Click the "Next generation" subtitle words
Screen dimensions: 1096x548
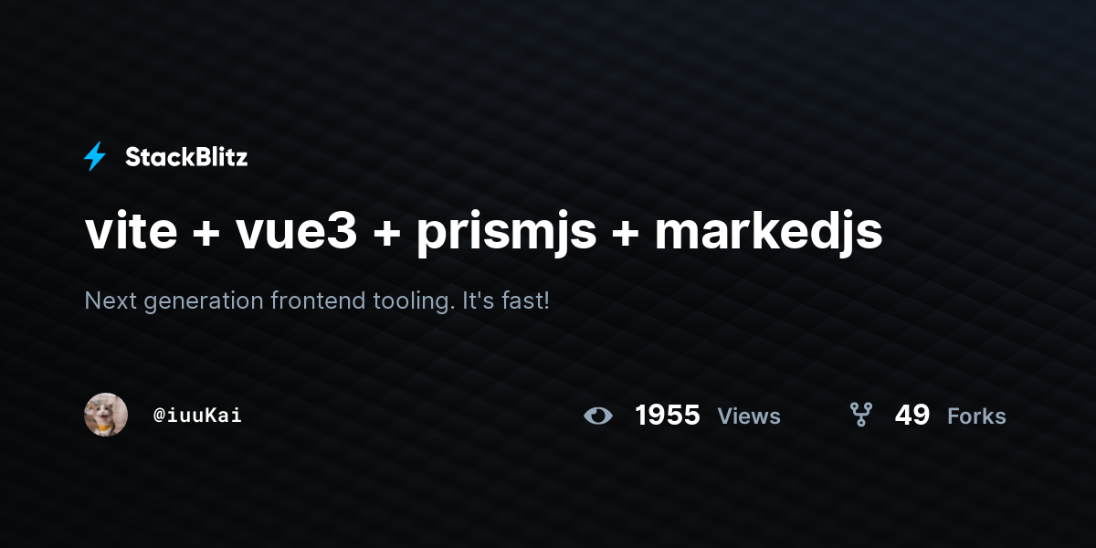[x=174, y=300]
